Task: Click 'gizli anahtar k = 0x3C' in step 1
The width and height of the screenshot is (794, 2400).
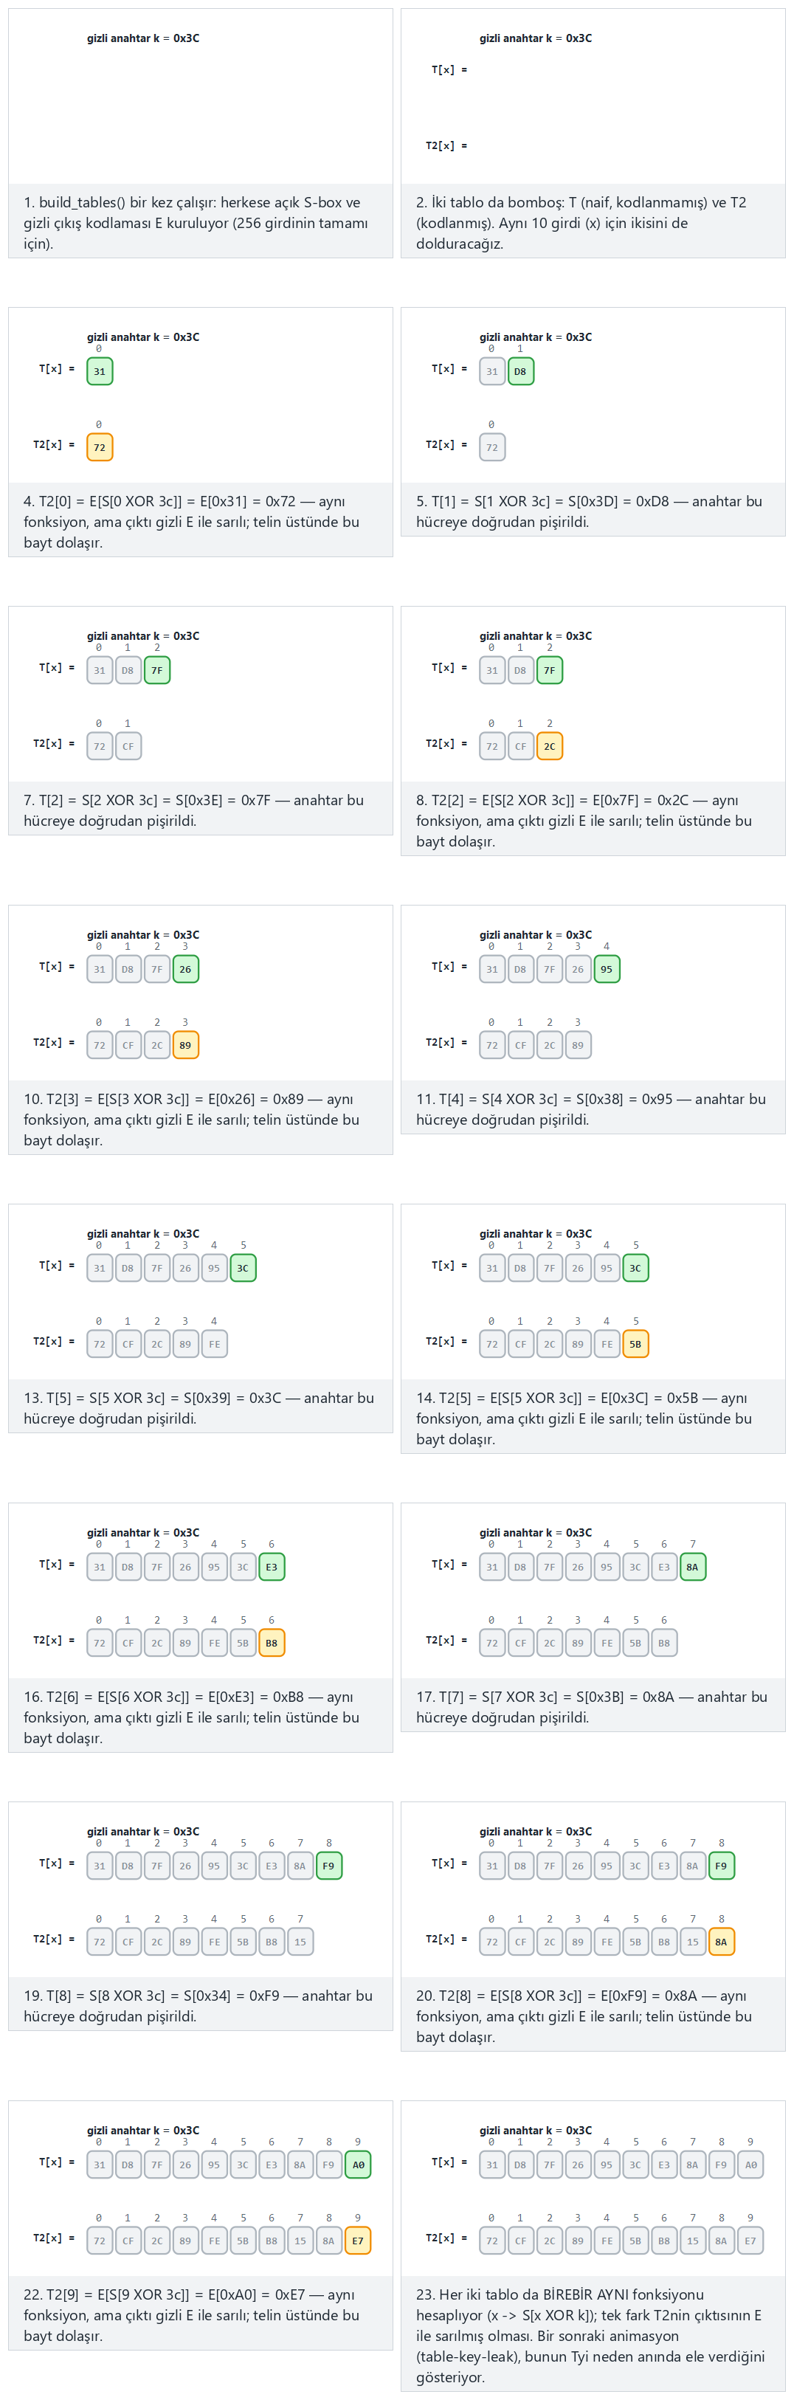Action: 143,38
